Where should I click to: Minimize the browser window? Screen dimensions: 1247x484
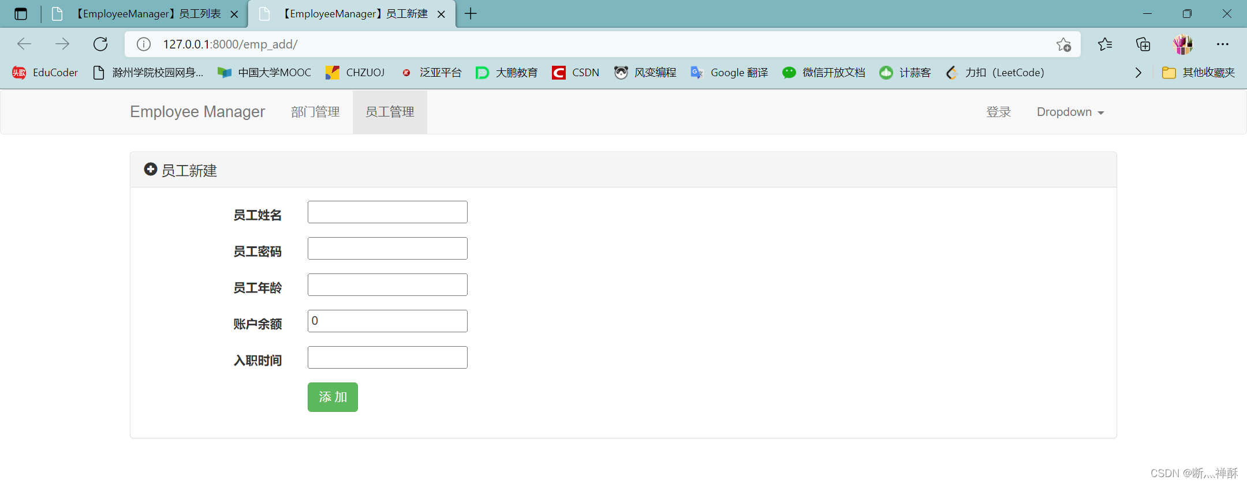click(x=1147, y=14)
